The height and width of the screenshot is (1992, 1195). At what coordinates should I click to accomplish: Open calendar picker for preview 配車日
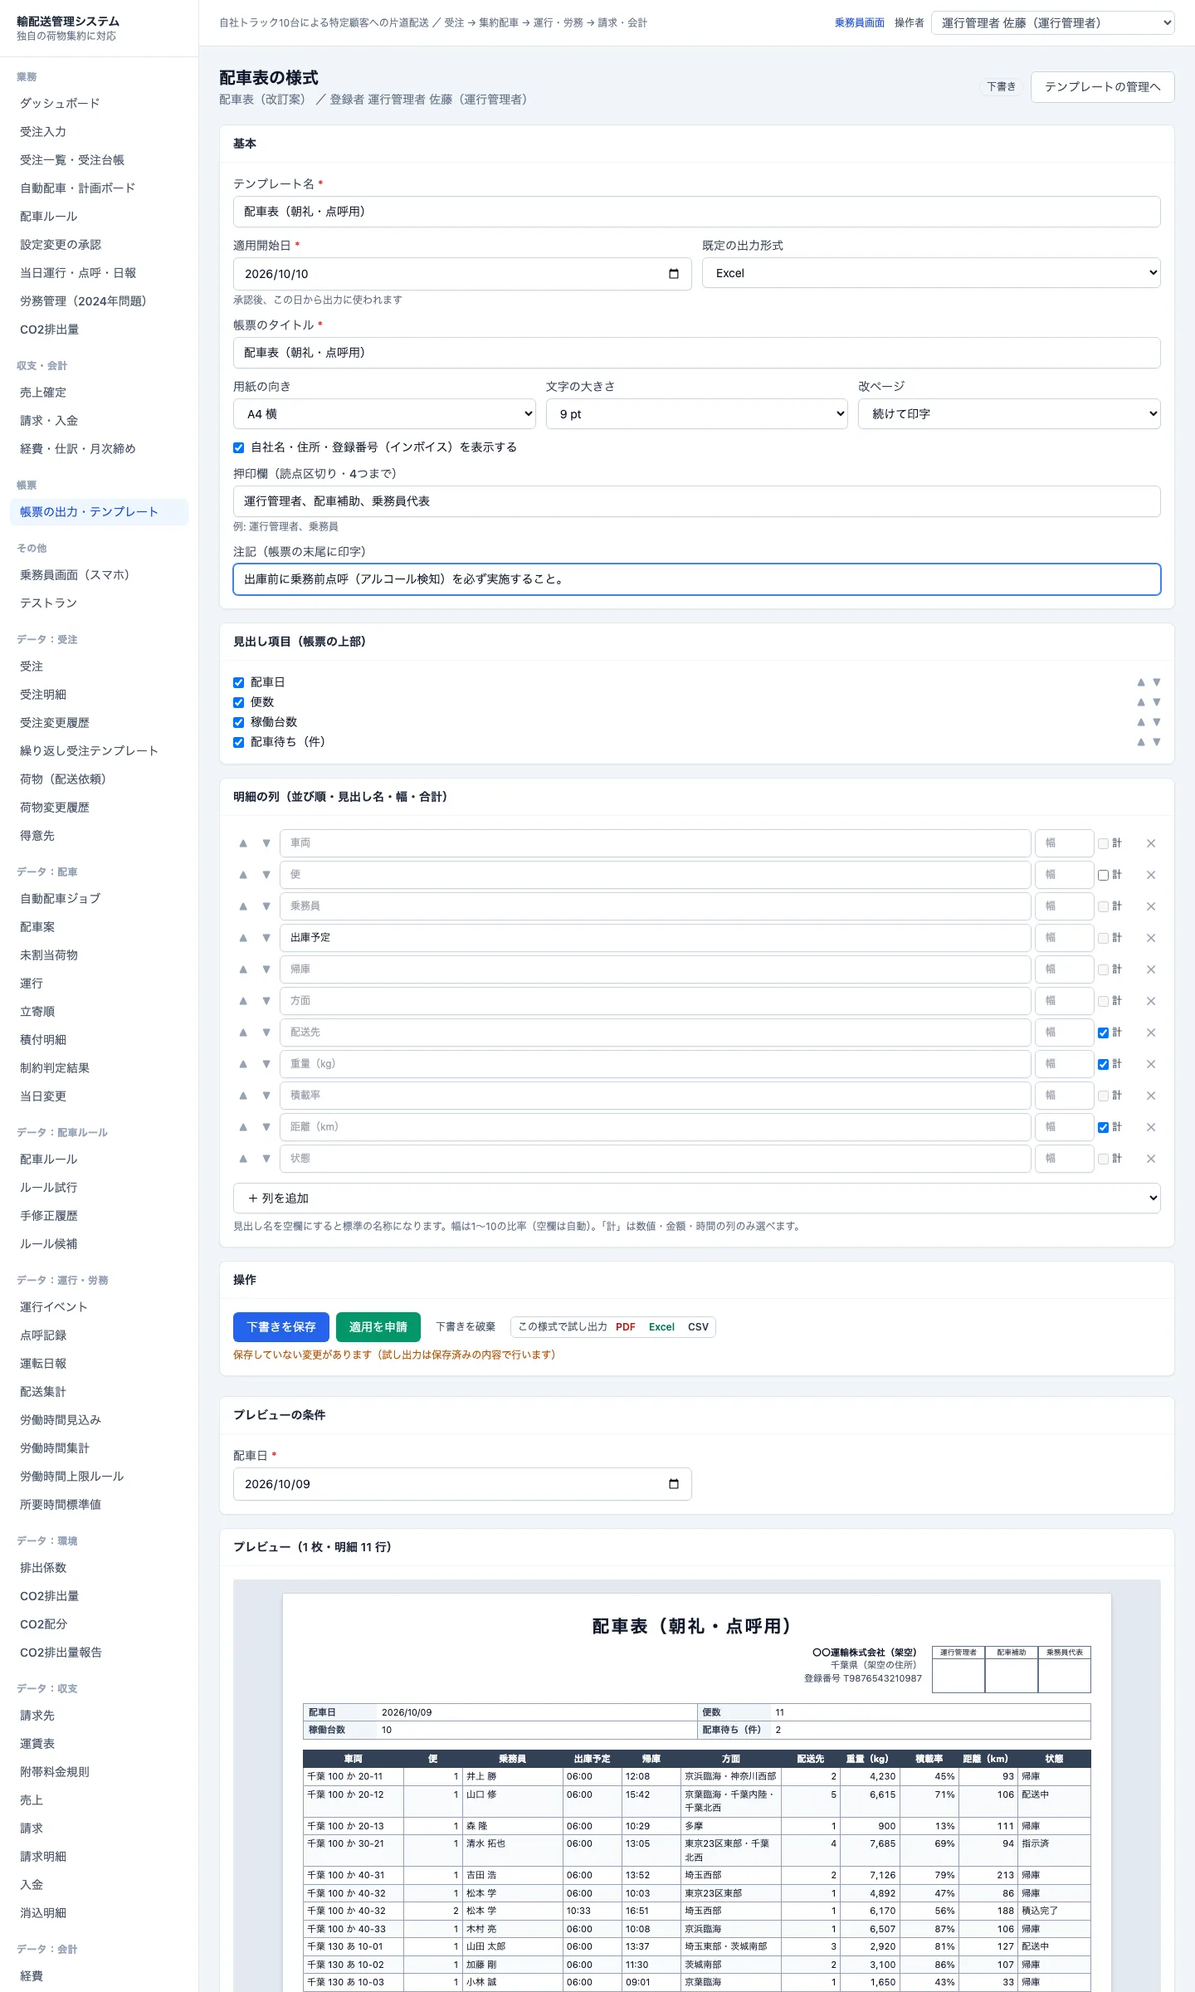[674, 1484]
